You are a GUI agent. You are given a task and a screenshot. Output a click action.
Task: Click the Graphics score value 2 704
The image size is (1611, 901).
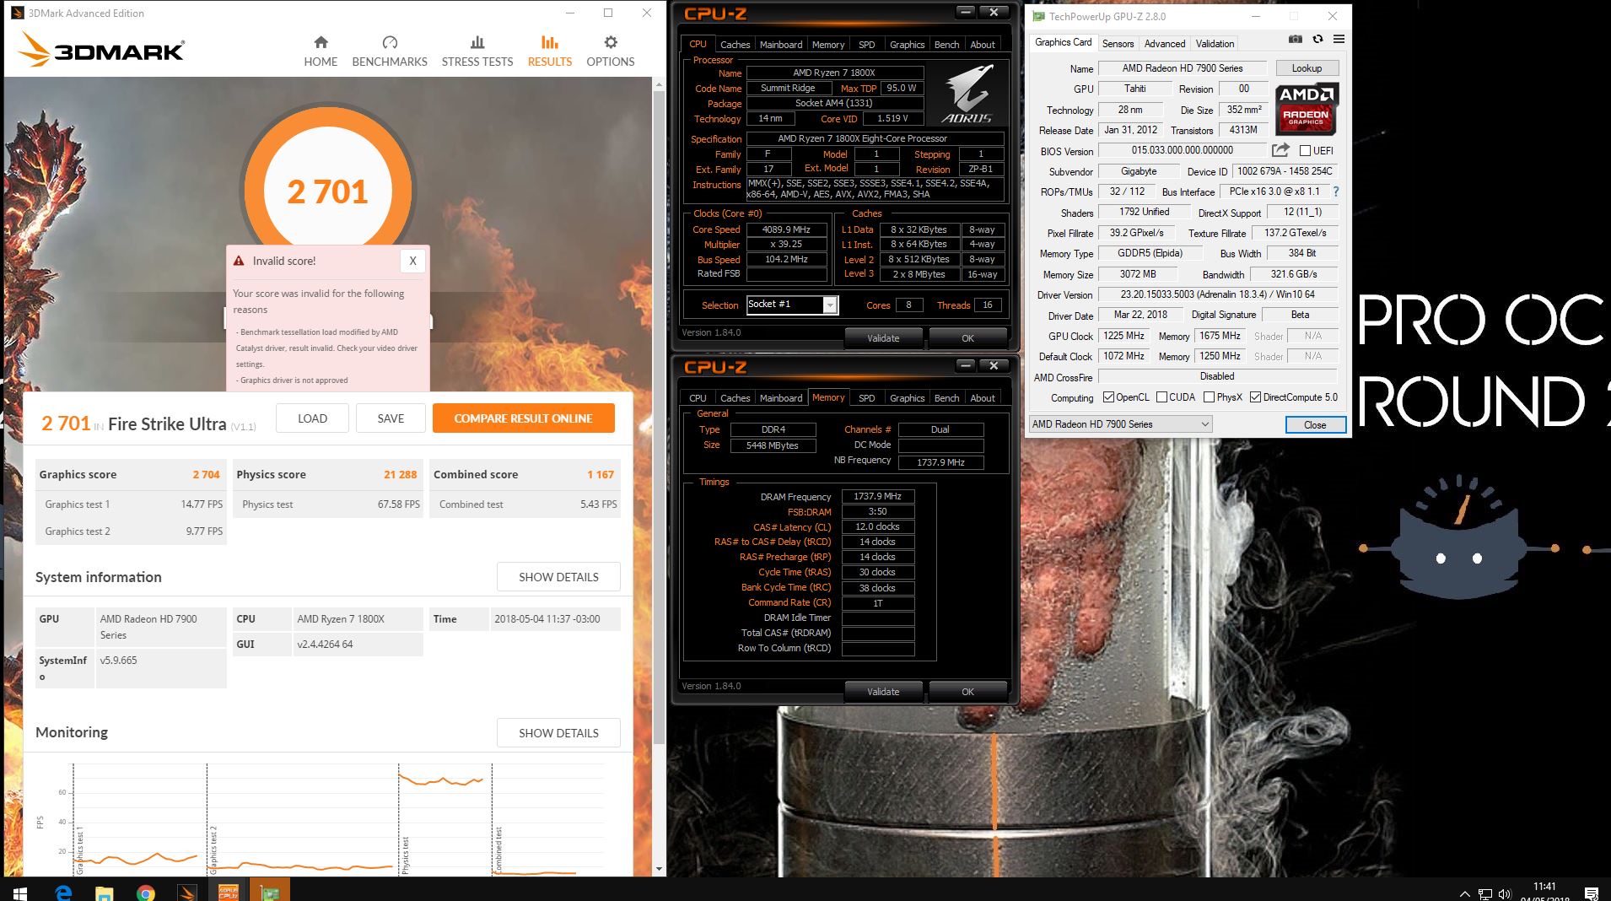click(x=206, y=474)
